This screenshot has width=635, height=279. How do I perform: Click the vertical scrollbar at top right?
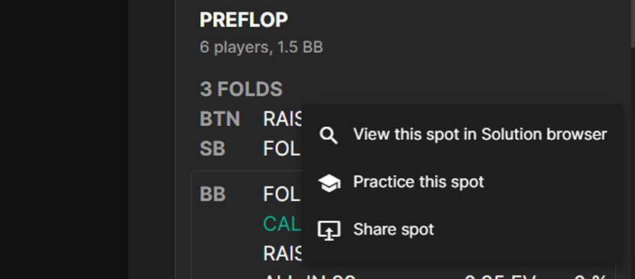633,19
